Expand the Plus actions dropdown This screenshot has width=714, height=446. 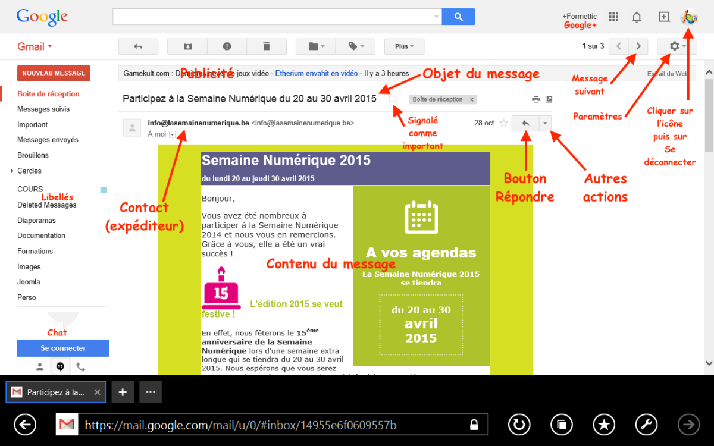404,46
